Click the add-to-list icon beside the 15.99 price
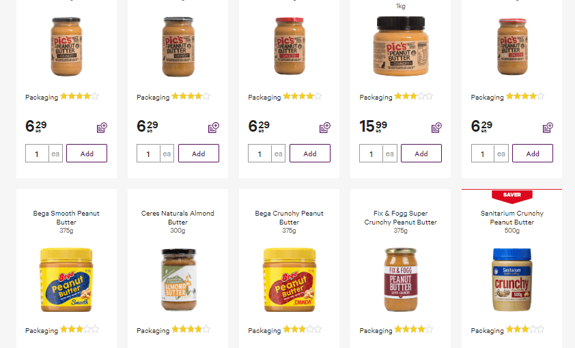Screen dimensions: 575x348 (436, 128)
